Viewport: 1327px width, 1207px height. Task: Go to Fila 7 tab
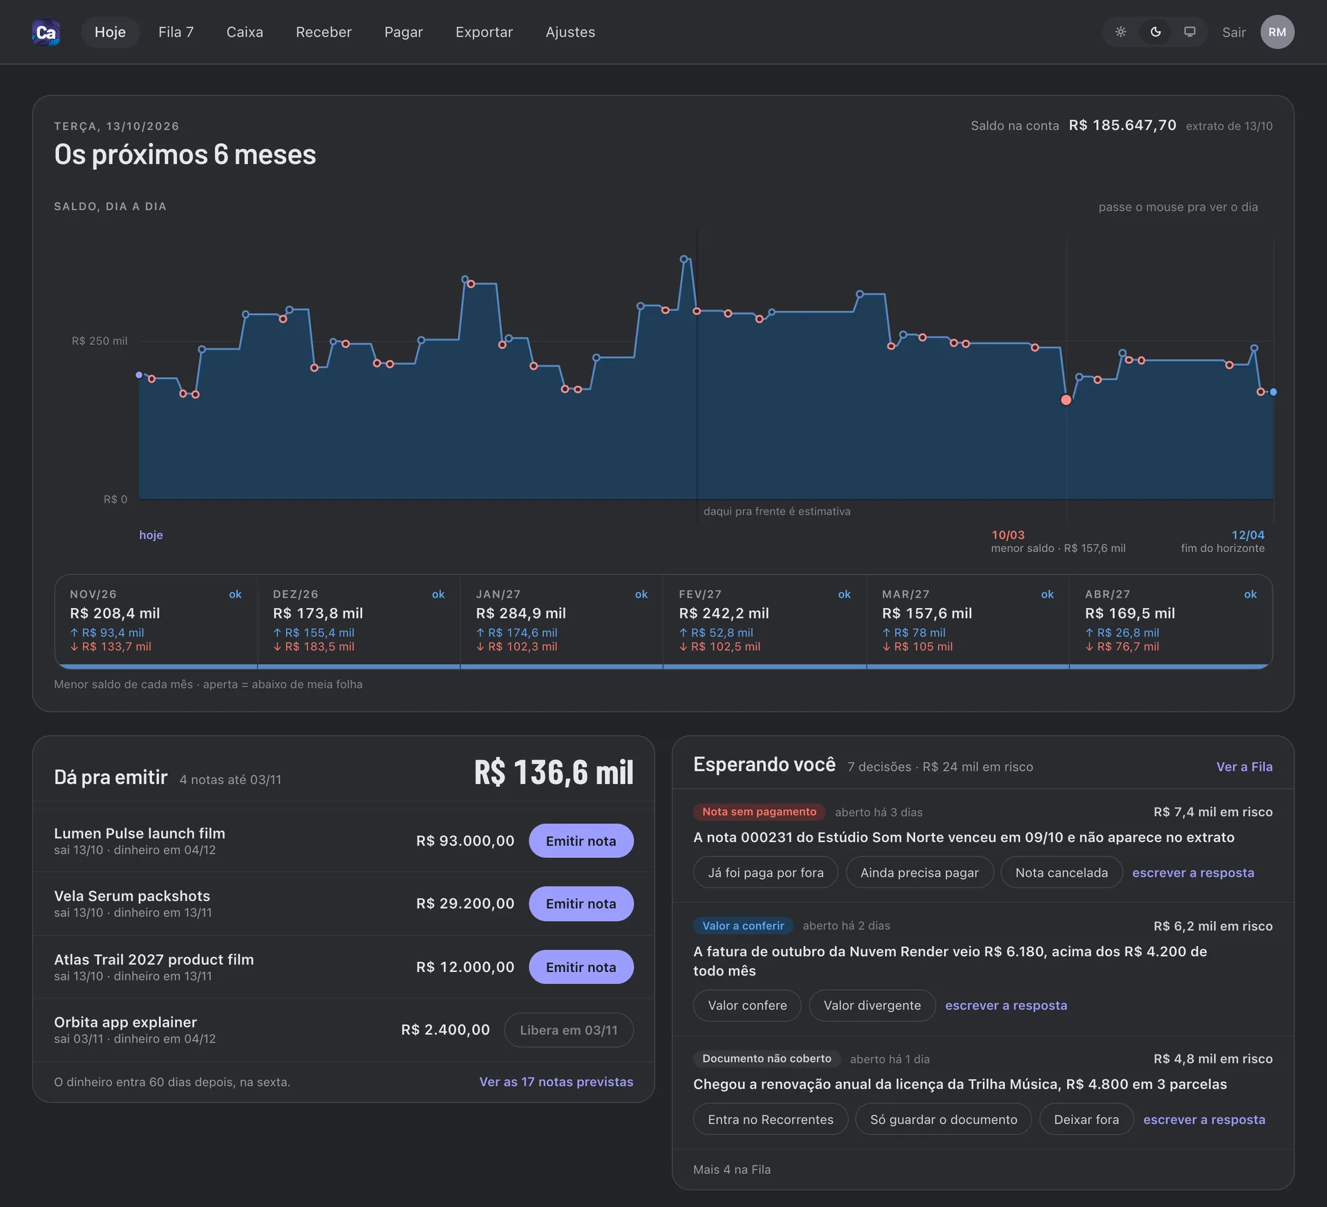pos(176,32)
